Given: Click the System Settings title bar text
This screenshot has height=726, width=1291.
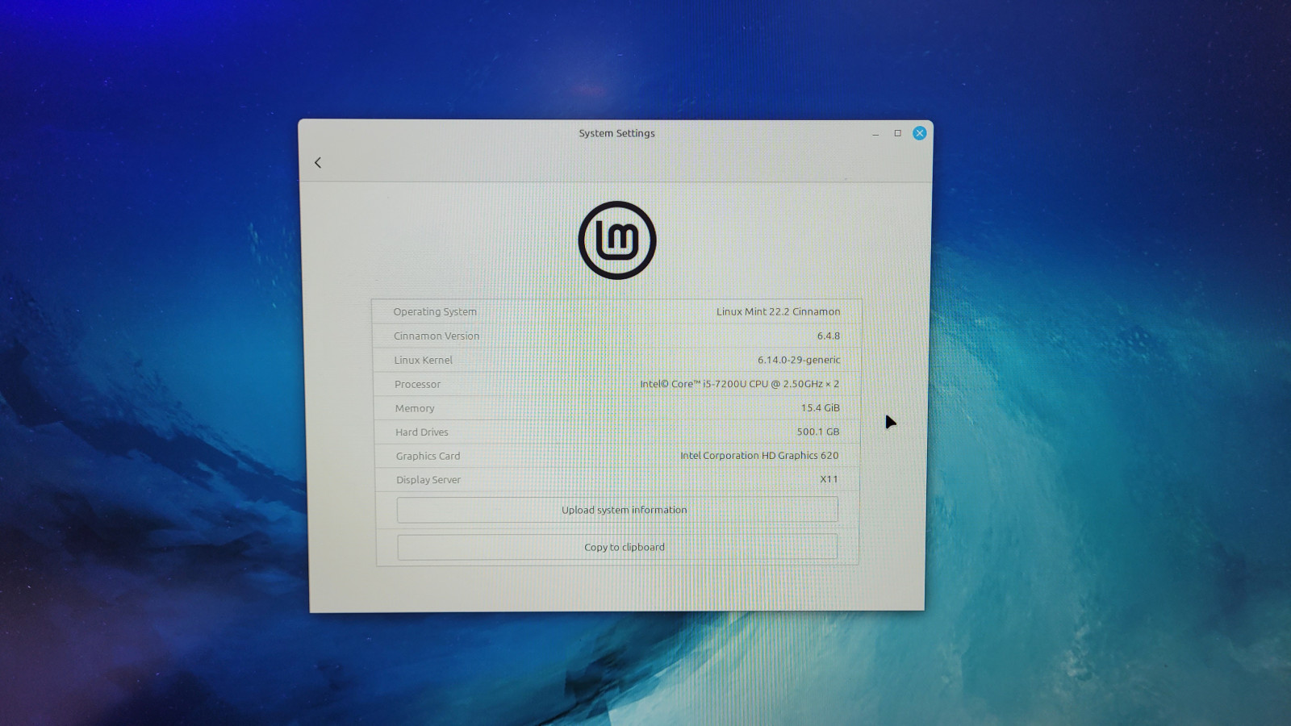Looking at the screenshot, I should [616, 133].
